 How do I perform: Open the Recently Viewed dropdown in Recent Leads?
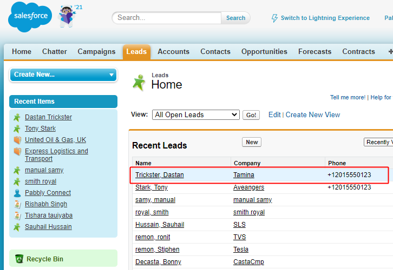click(x=378, y=142)
